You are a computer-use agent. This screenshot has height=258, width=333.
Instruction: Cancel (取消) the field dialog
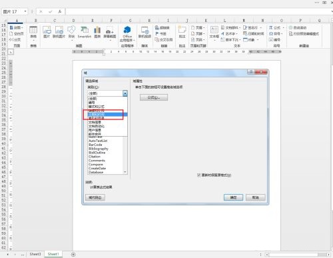click(x=255, y=197)
